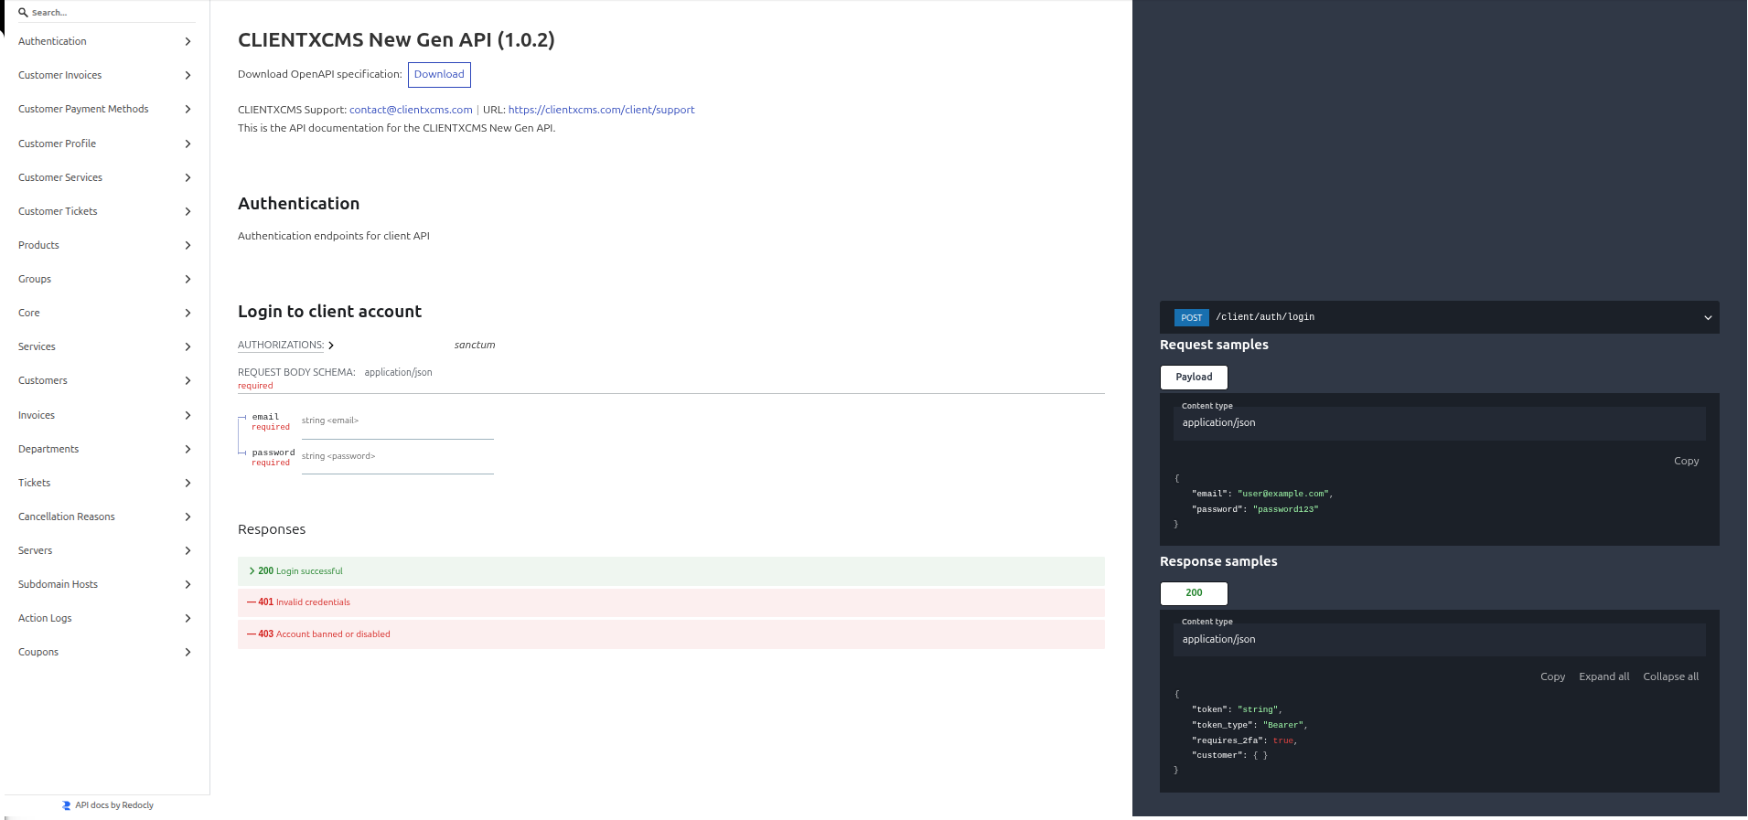The width and height of the screenshot is (1748, 820).
Task: Click the AUTHORIZATIONS chevron icon
Action: point(331,346)
